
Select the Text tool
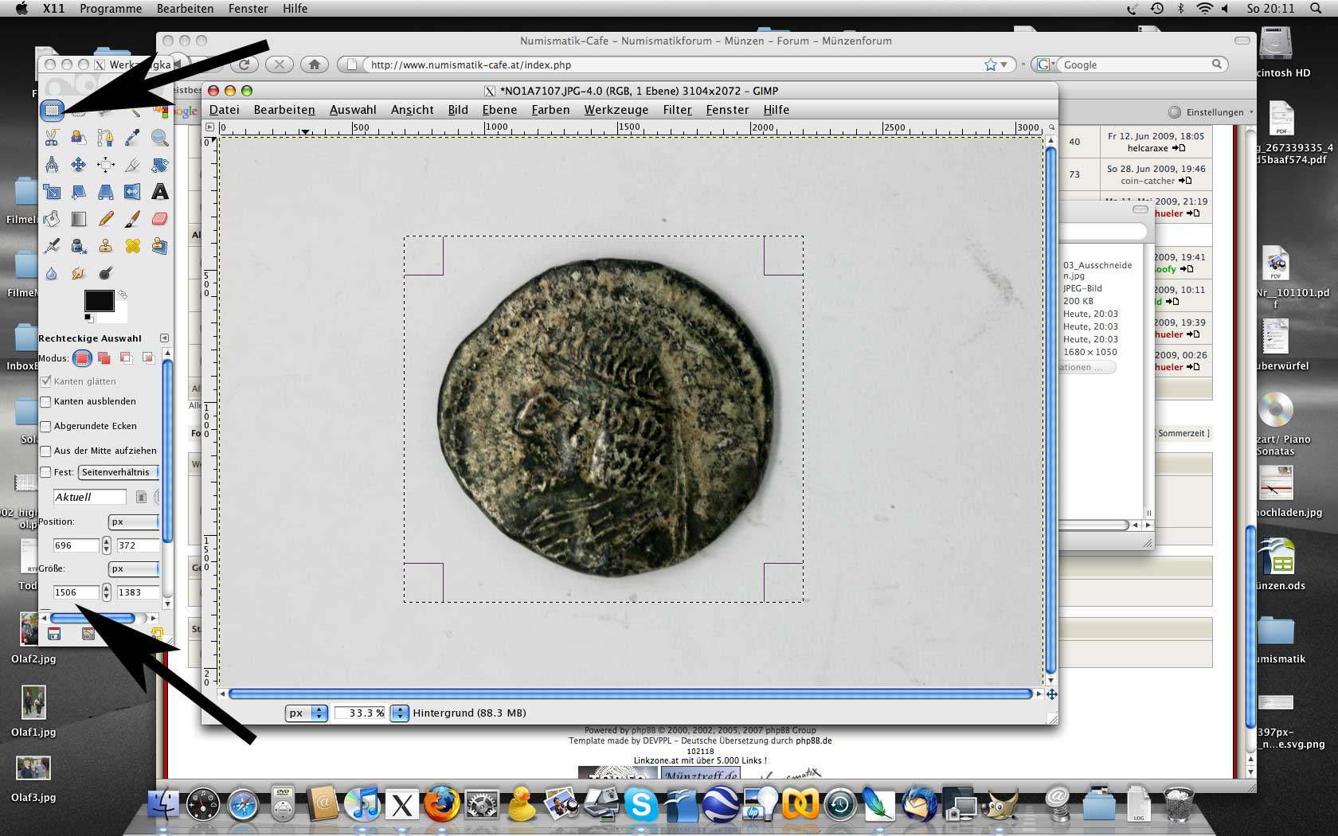pos(159,192)
